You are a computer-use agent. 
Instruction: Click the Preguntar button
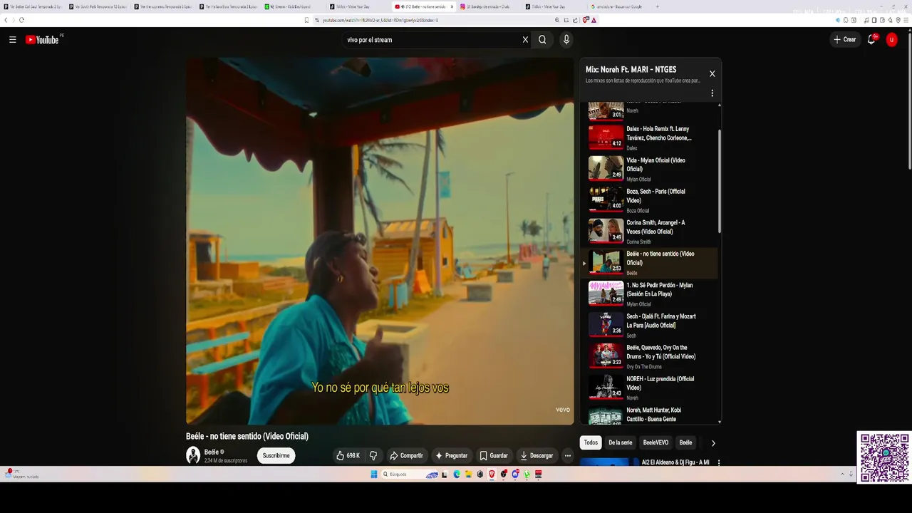click(x=452, y=455)
